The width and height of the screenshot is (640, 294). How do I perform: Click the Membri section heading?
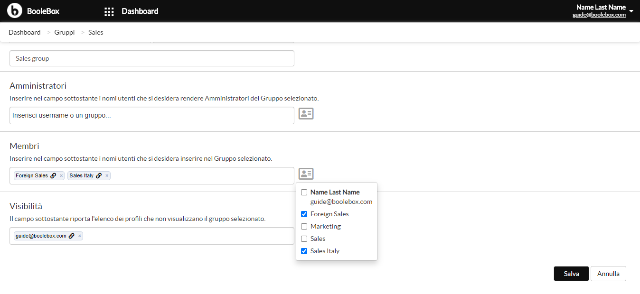pos(24,146)
